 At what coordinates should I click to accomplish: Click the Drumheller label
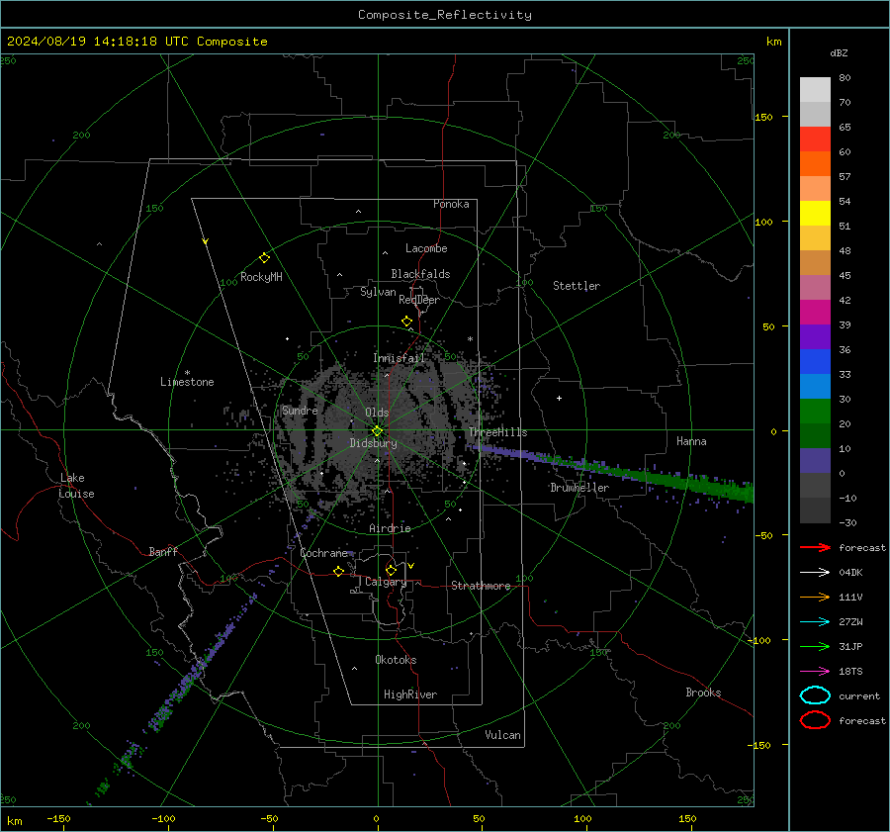578,488
